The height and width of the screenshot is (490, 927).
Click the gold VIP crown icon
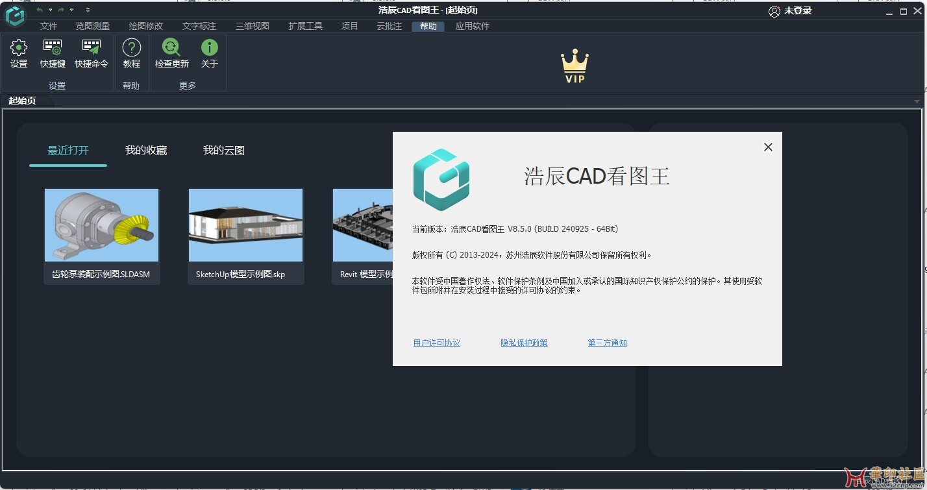[575, 67]
